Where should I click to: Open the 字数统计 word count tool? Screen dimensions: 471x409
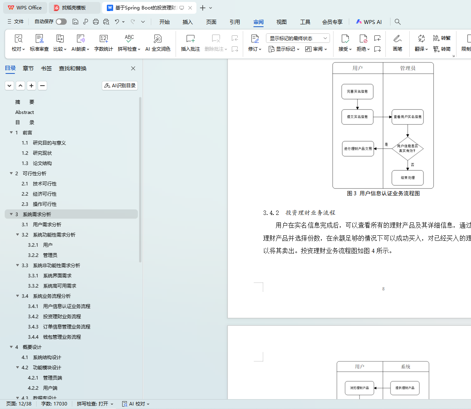[x=104, y=39]
